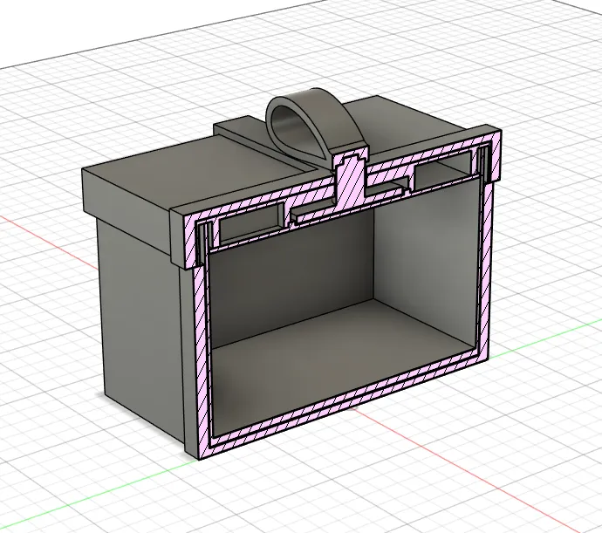
Task: Select the hatched center post section under the loop
Action: 352,181
